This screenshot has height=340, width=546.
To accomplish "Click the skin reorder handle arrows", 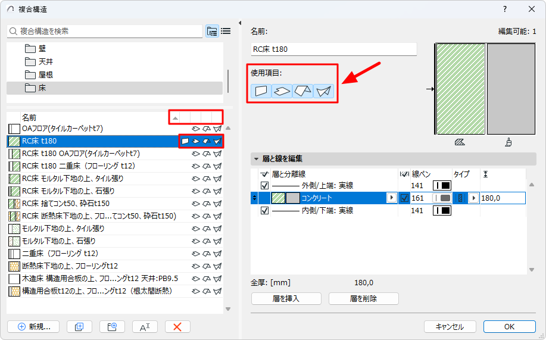I will tap(254, 198).
